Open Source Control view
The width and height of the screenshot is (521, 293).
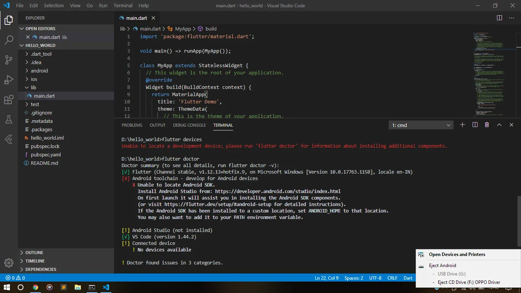coord(9,60)
